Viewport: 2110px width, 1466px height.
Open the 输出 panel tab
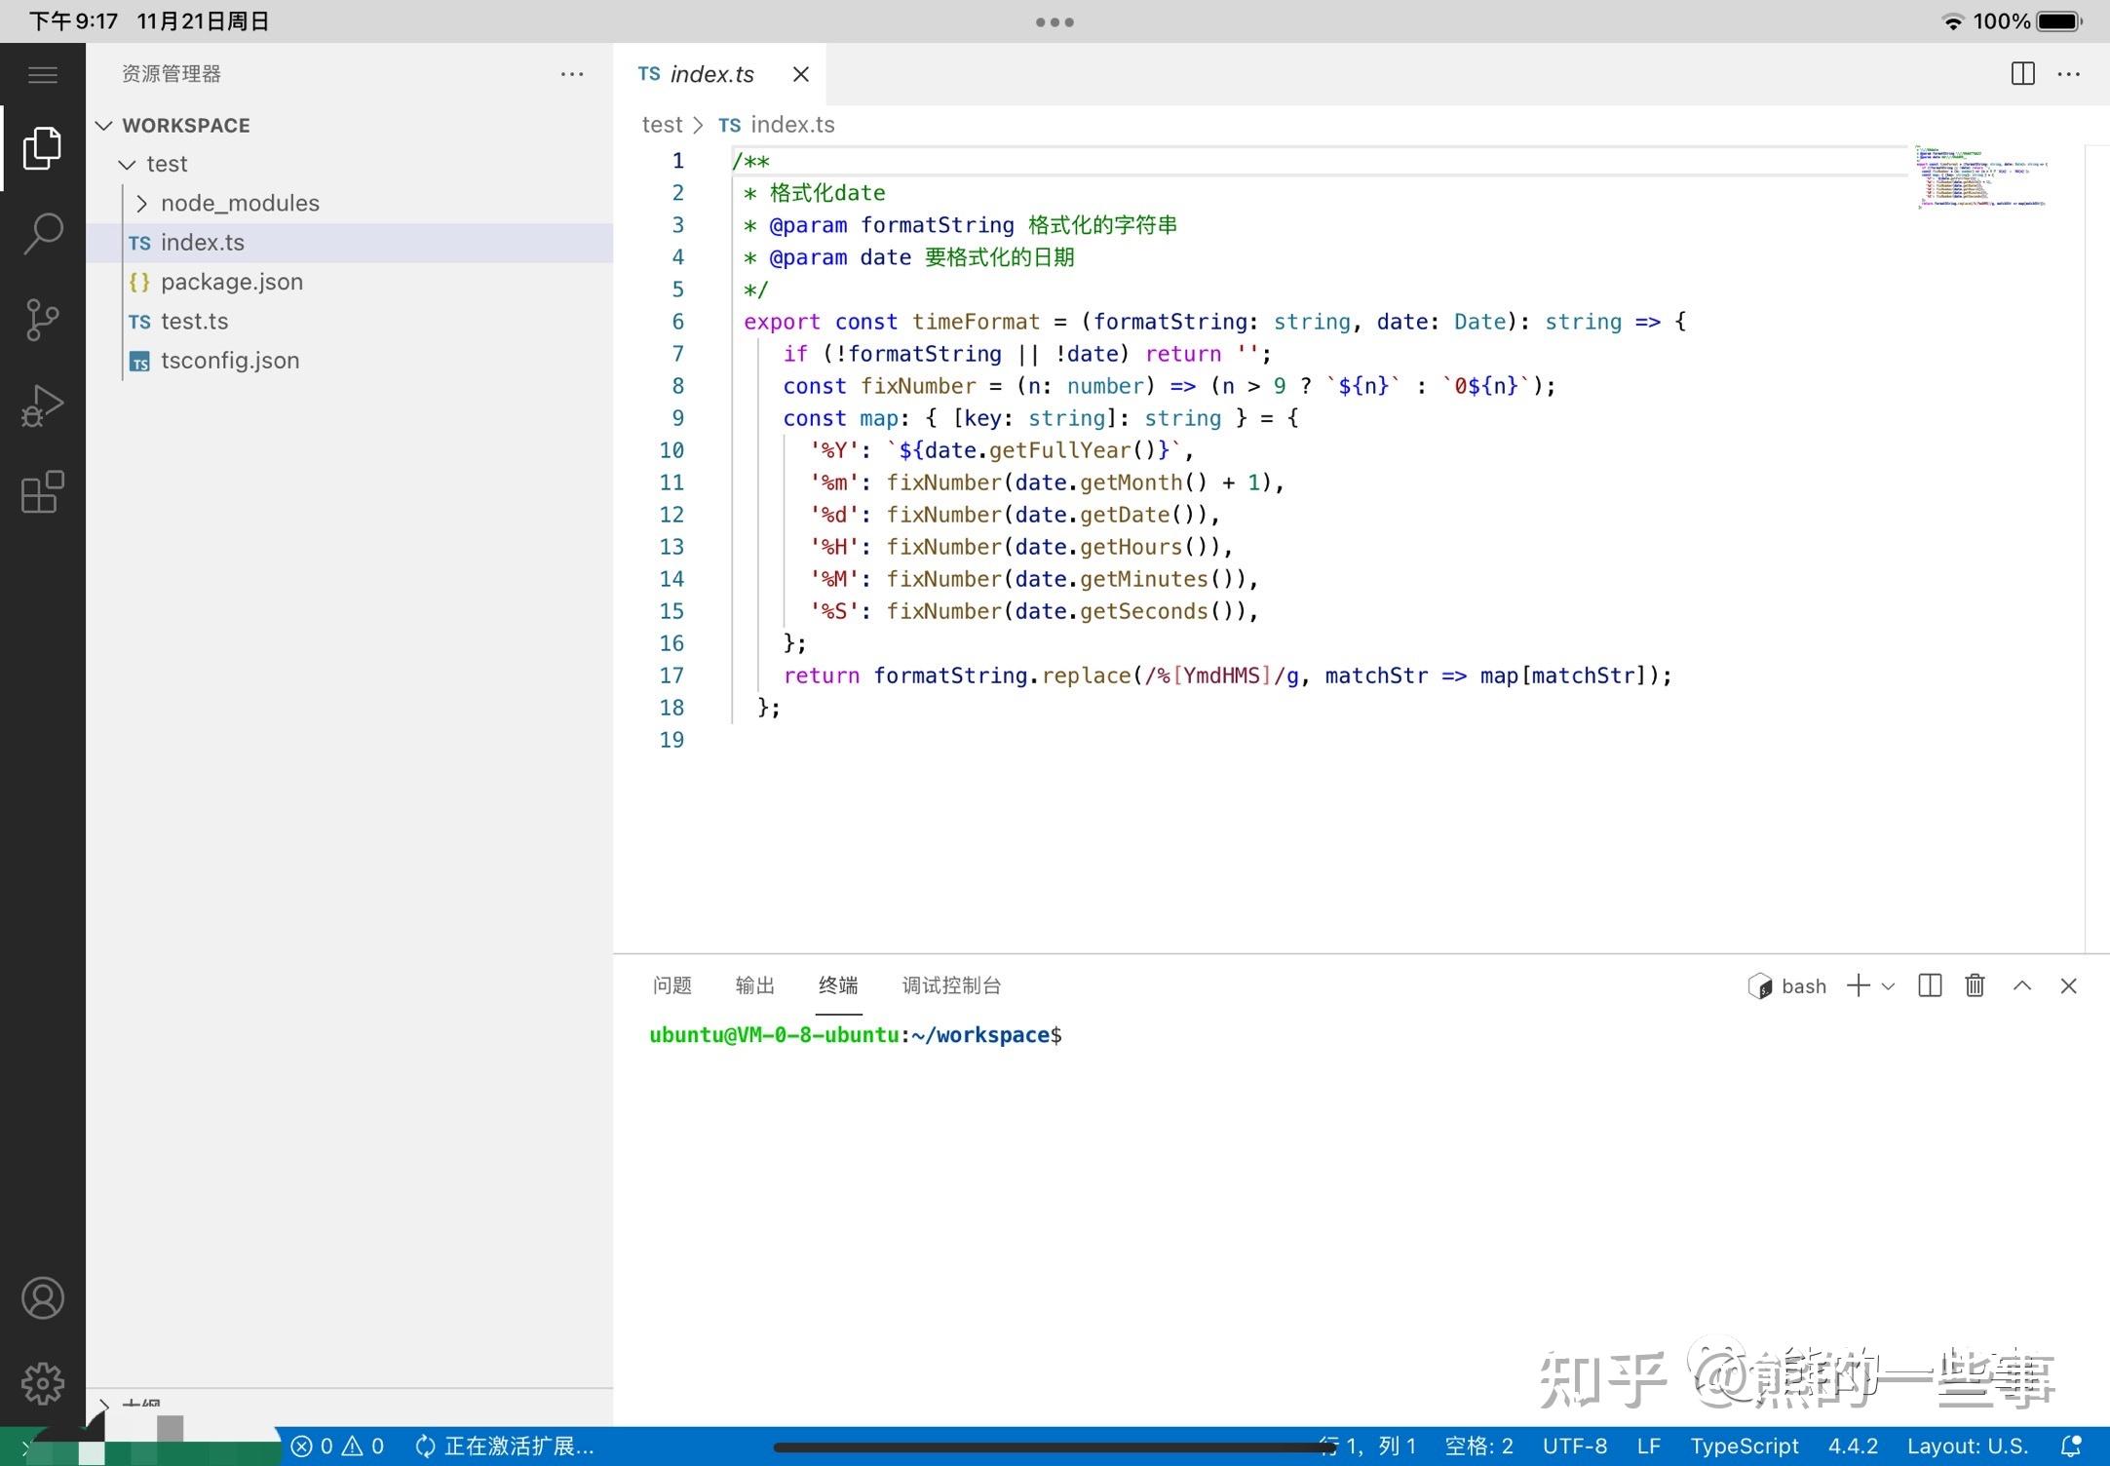tap(754, 985)
